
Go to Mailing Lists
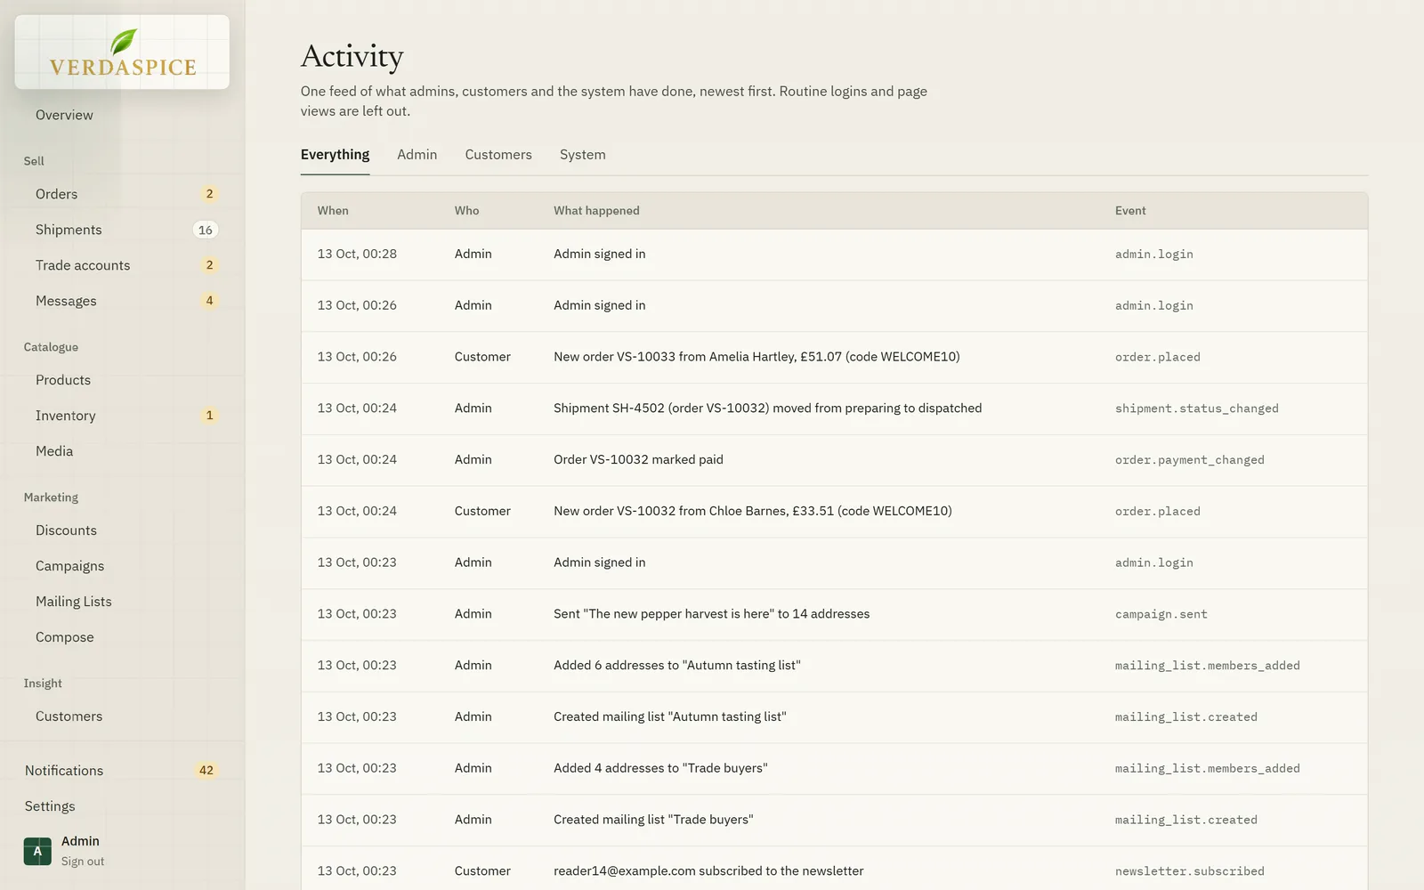click(x=74, y=602)
